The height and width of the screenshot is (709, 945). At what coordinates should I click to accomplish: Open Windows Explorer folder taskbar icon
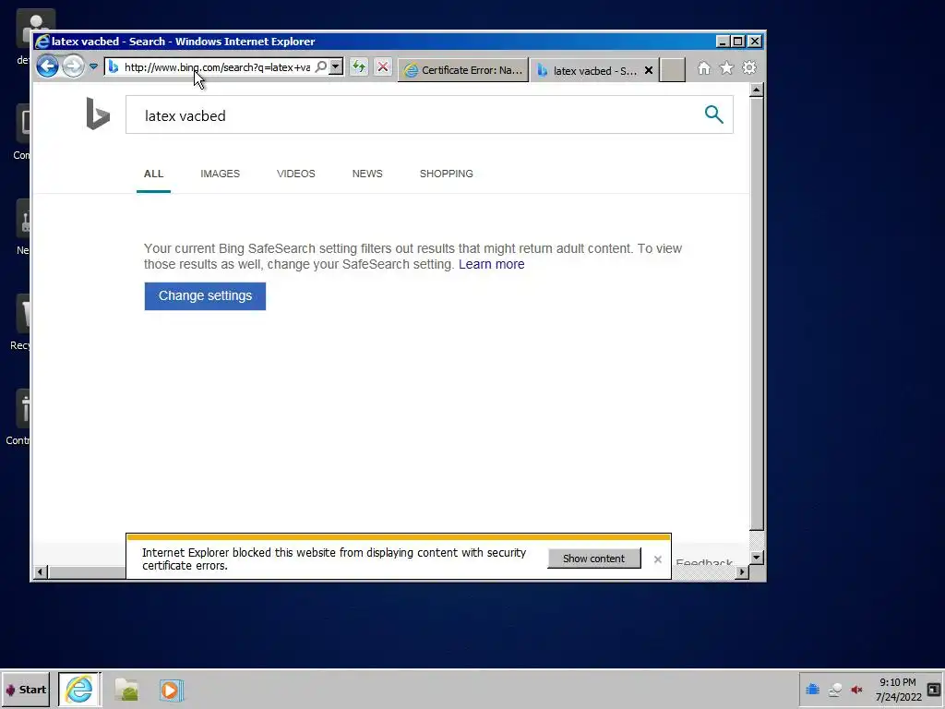pyautogui.click(x=126, y=690)
